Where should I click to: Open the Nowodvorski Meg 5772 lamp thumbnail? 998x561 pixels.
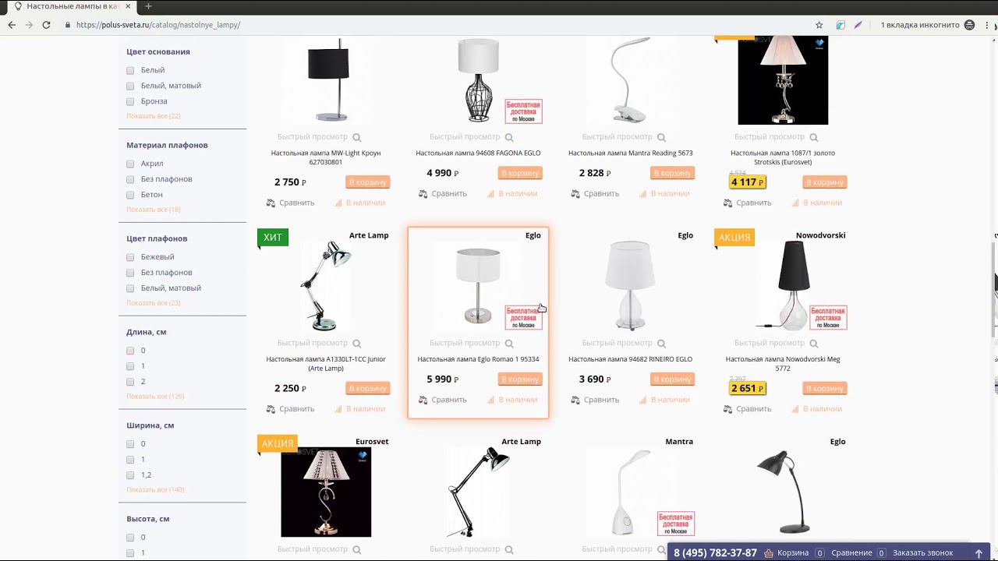tap(793, 286)
